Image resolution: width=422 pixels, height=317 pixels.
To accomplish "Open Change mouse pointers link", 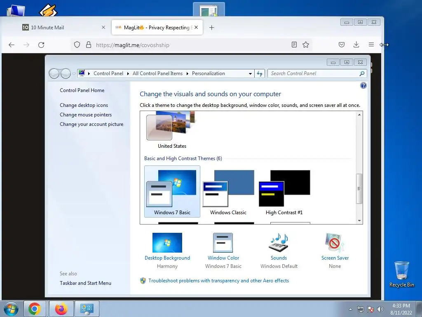I will pos(86,115).
